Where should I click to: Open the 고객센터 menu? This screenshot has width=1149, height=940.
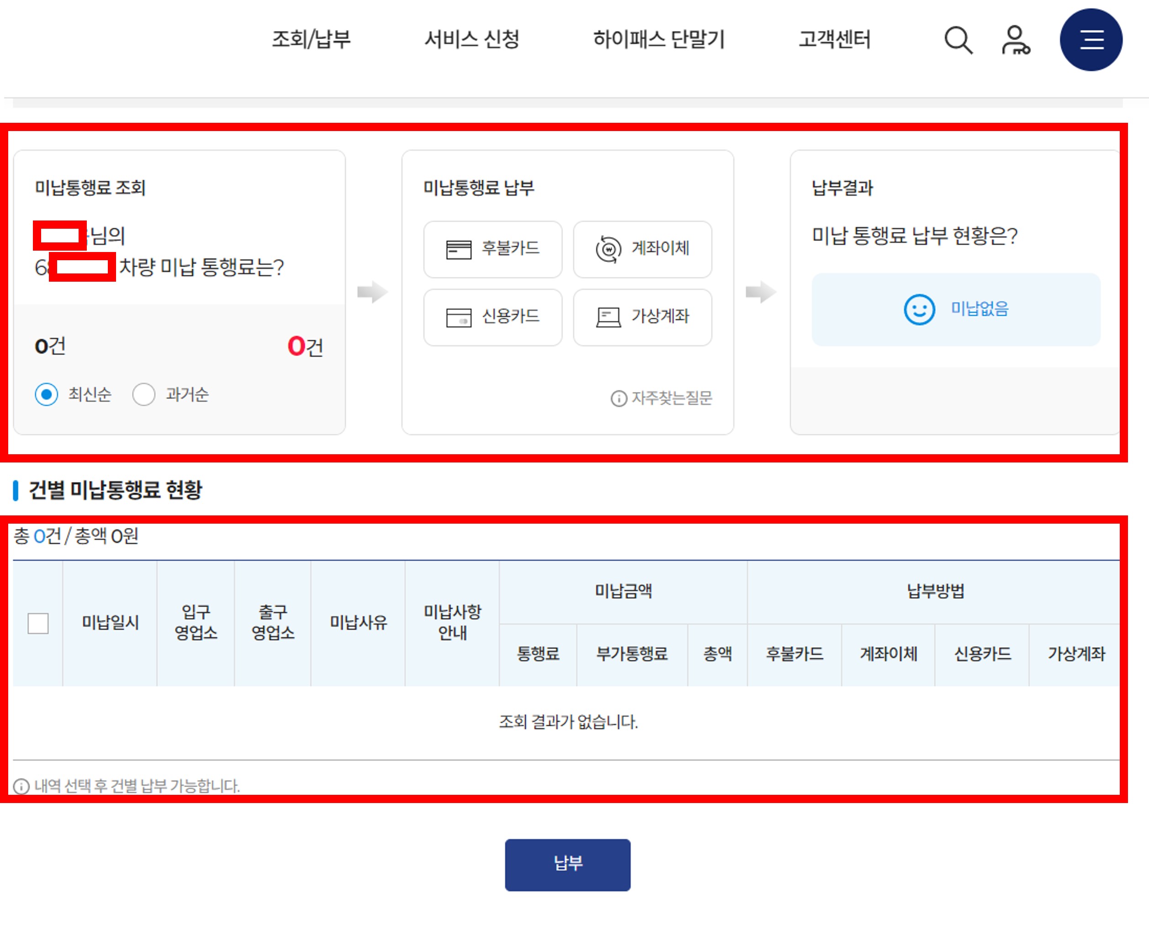pos(834,40)
